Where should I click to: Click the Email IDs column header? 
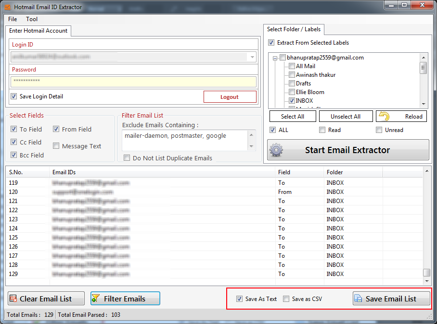(162, 172)
